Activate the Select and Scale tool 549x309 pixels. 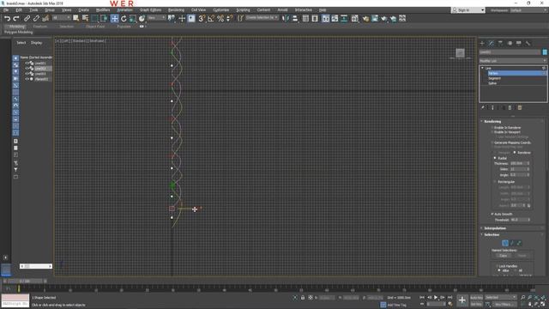point(133,19)
